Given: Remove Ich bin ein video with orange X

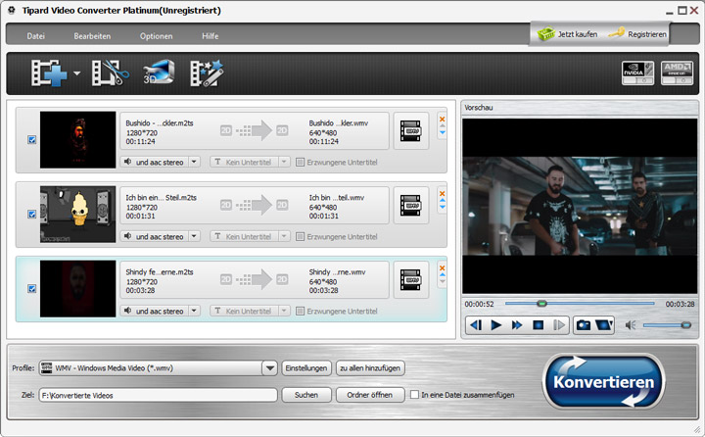Looking at the screenshot, I should point(442,194).
